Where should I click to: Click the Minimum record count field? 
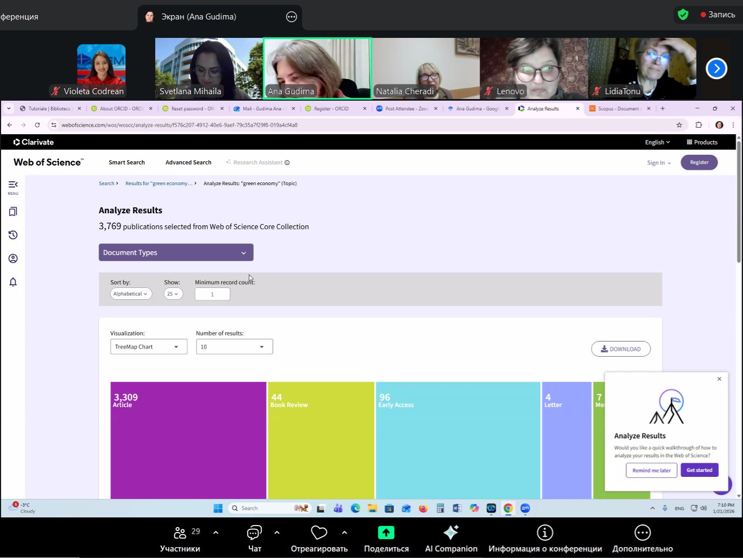212,294
